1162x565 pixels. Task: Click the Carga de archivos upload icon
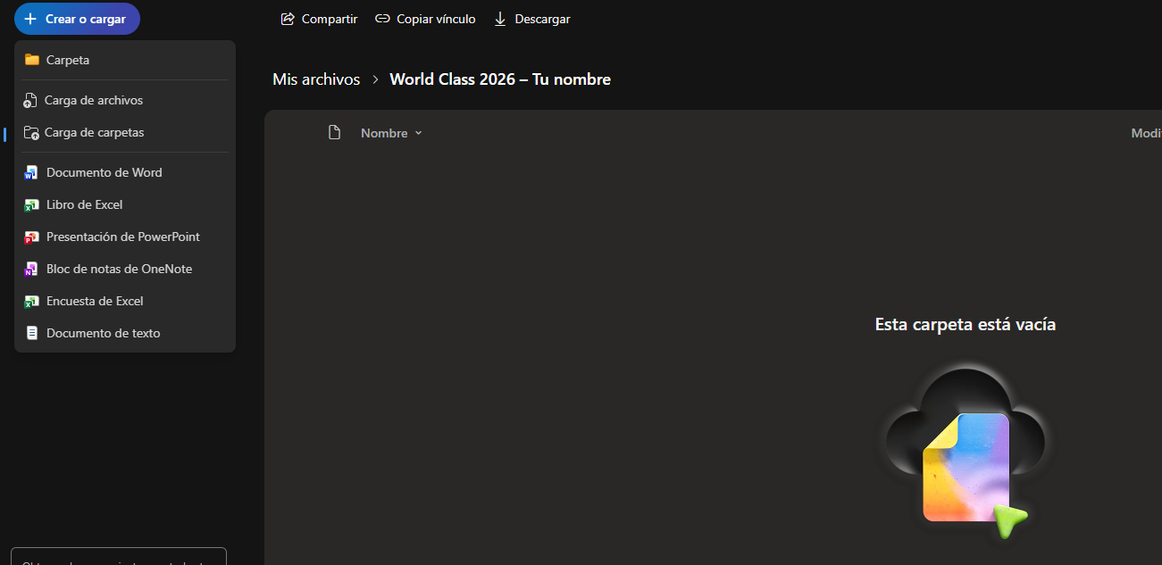(30, 100)
